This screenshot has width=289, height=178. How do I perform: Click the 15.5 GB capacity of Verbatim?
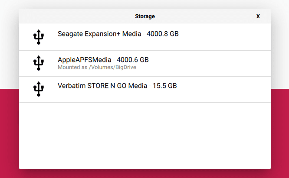pos(165,86)
